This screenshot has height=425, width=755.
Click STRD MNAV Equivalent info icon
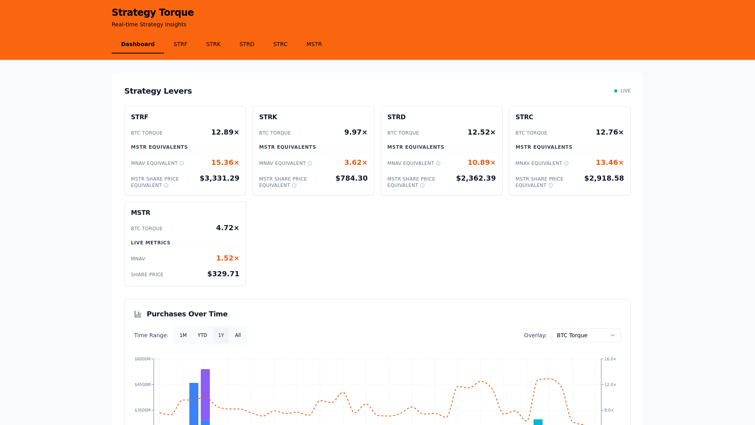coord(438,163)
